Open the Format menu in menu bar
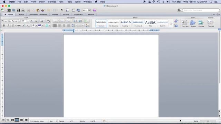Screen dimensions: 221x124 tap(52, 2)
